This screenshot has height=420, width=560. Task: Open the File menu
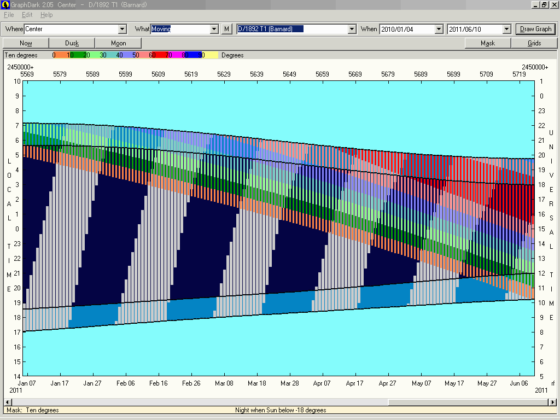pos(9,15)
